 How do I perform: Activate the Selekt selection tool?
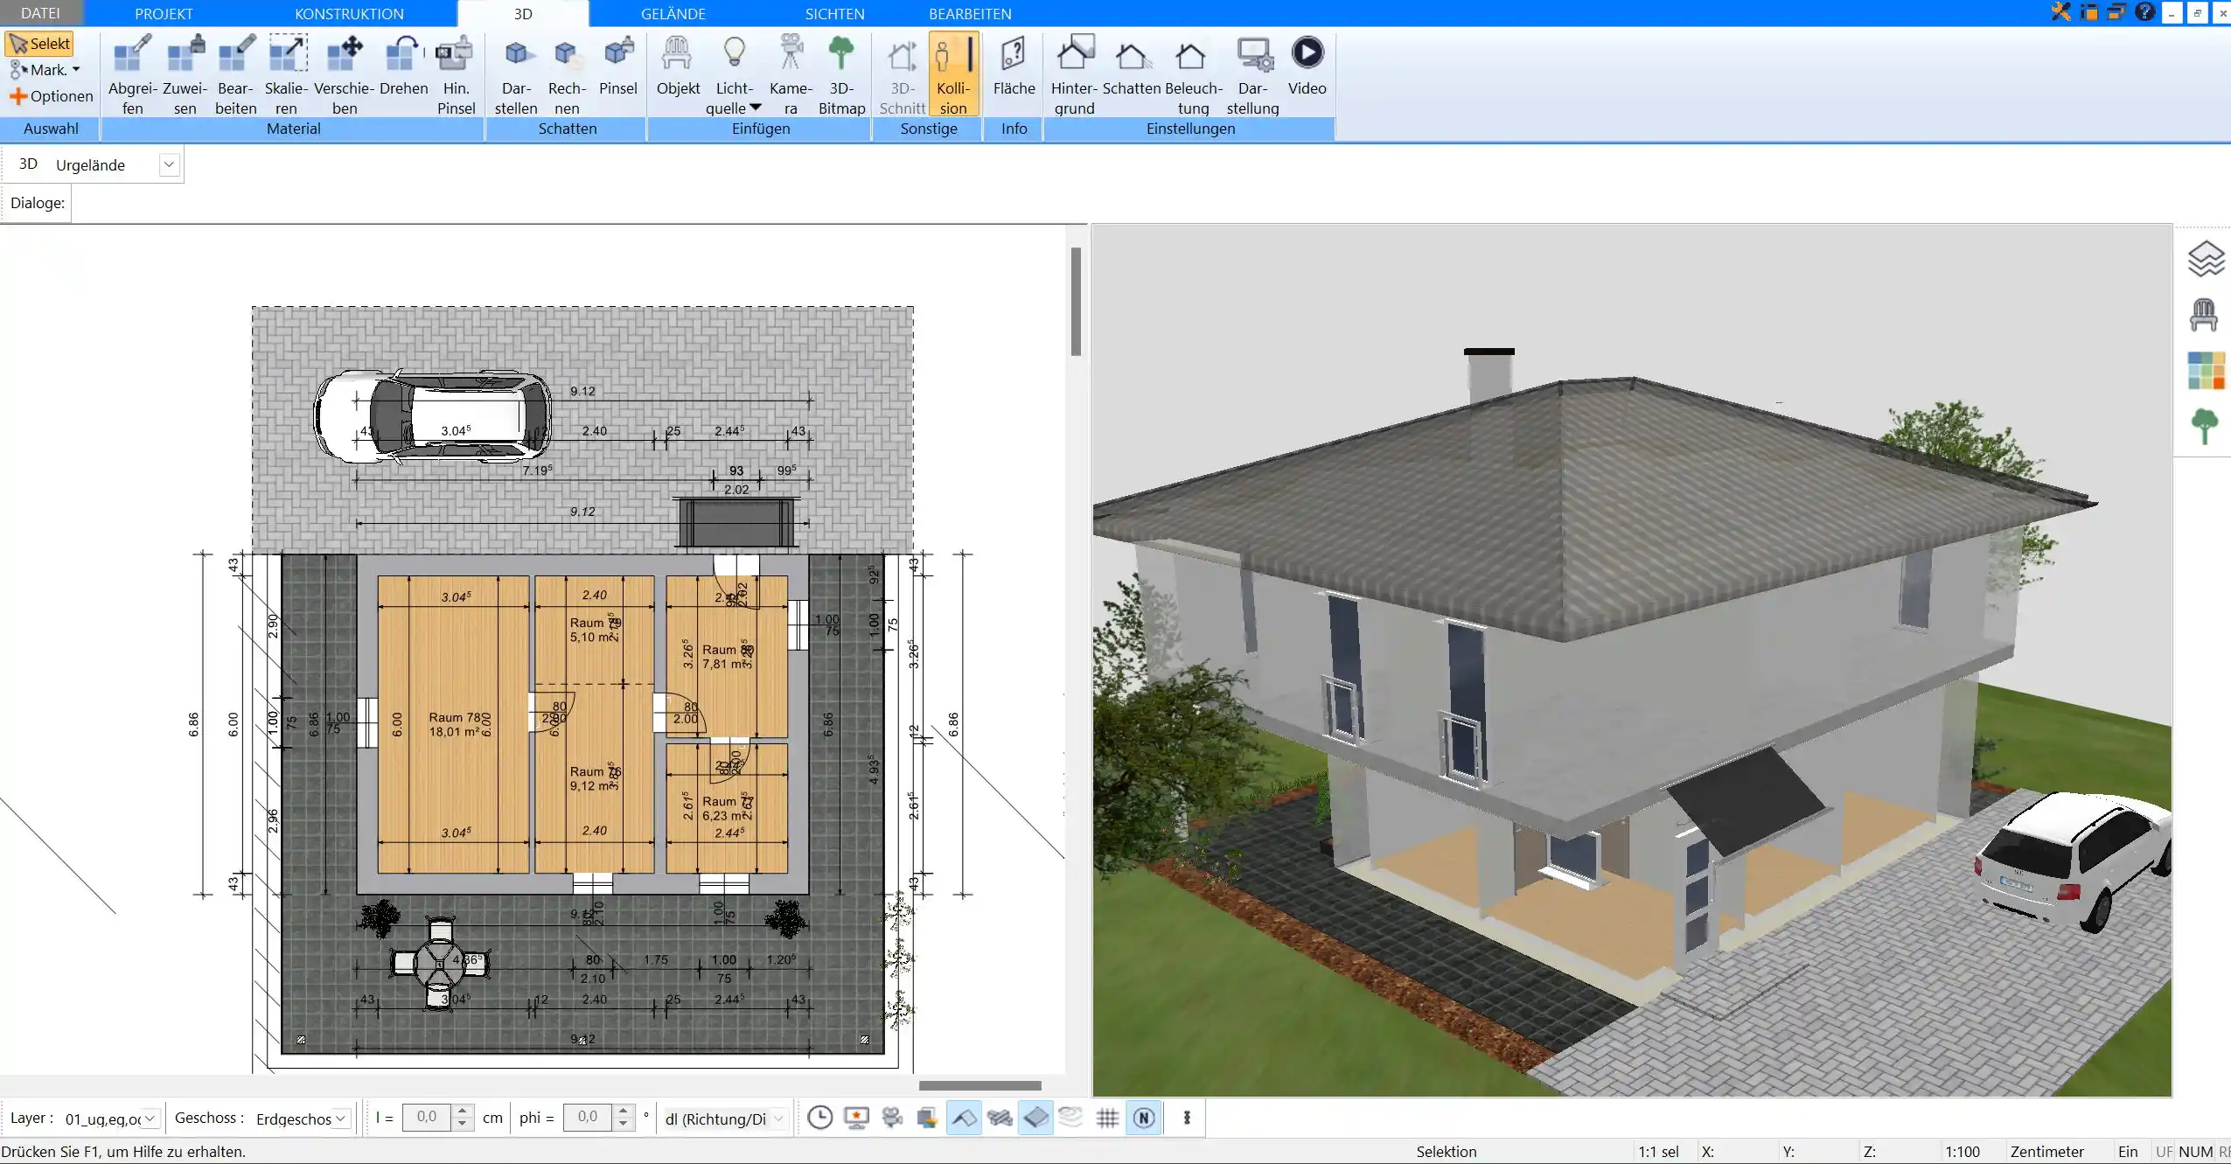(39, 44)
